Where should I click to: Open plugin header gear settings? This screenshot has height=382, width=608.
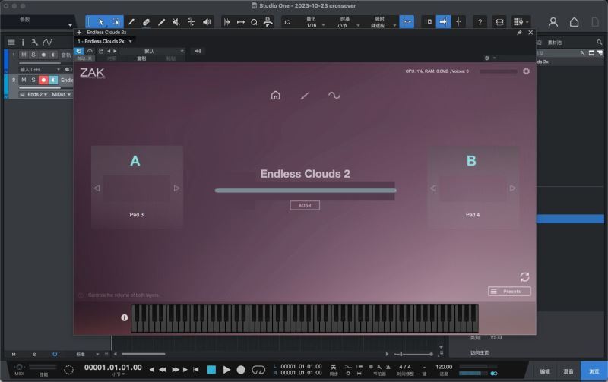[x=487, y=58]
